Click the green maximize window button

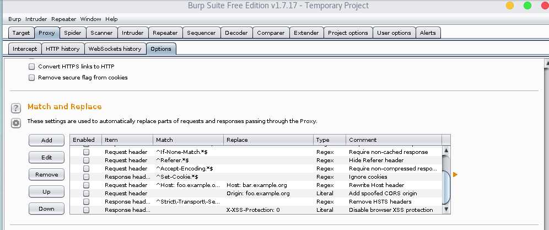[528, 6]
